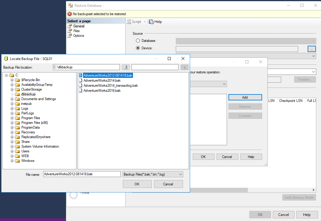The width and height of the screenshot is (321, 221).
Task: Click OK in Locate Backup File dialog
Action: click(x=137, y=184)
